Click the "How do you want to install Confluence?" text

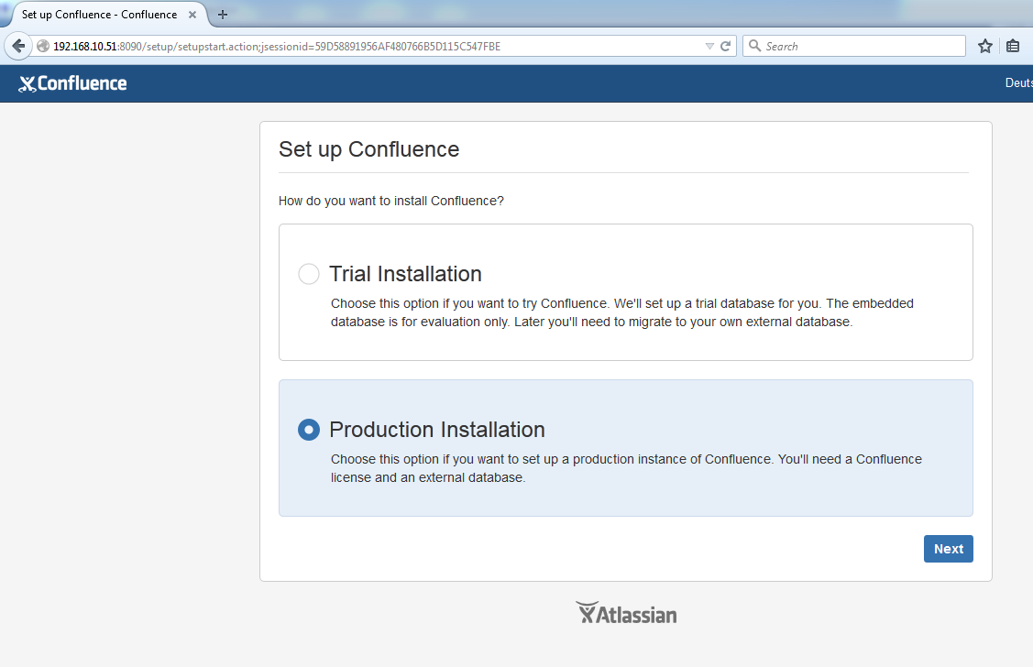point(391,201)
